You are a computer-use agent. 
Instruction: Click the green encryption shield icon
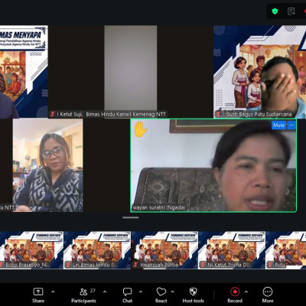click(275, 11)
